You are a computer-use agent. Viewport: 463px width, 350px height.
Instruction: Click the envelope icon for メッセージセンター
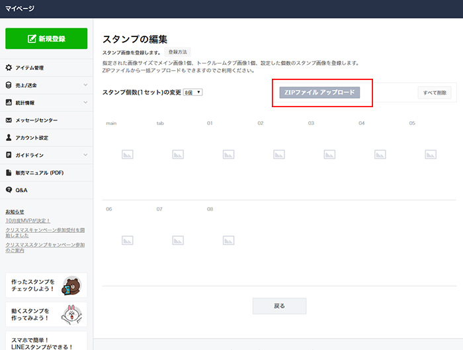[9, 120]
